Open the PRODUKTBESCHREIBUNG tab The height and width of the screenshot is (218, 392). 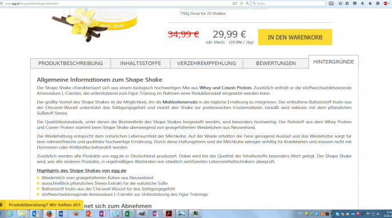[70, 63]
